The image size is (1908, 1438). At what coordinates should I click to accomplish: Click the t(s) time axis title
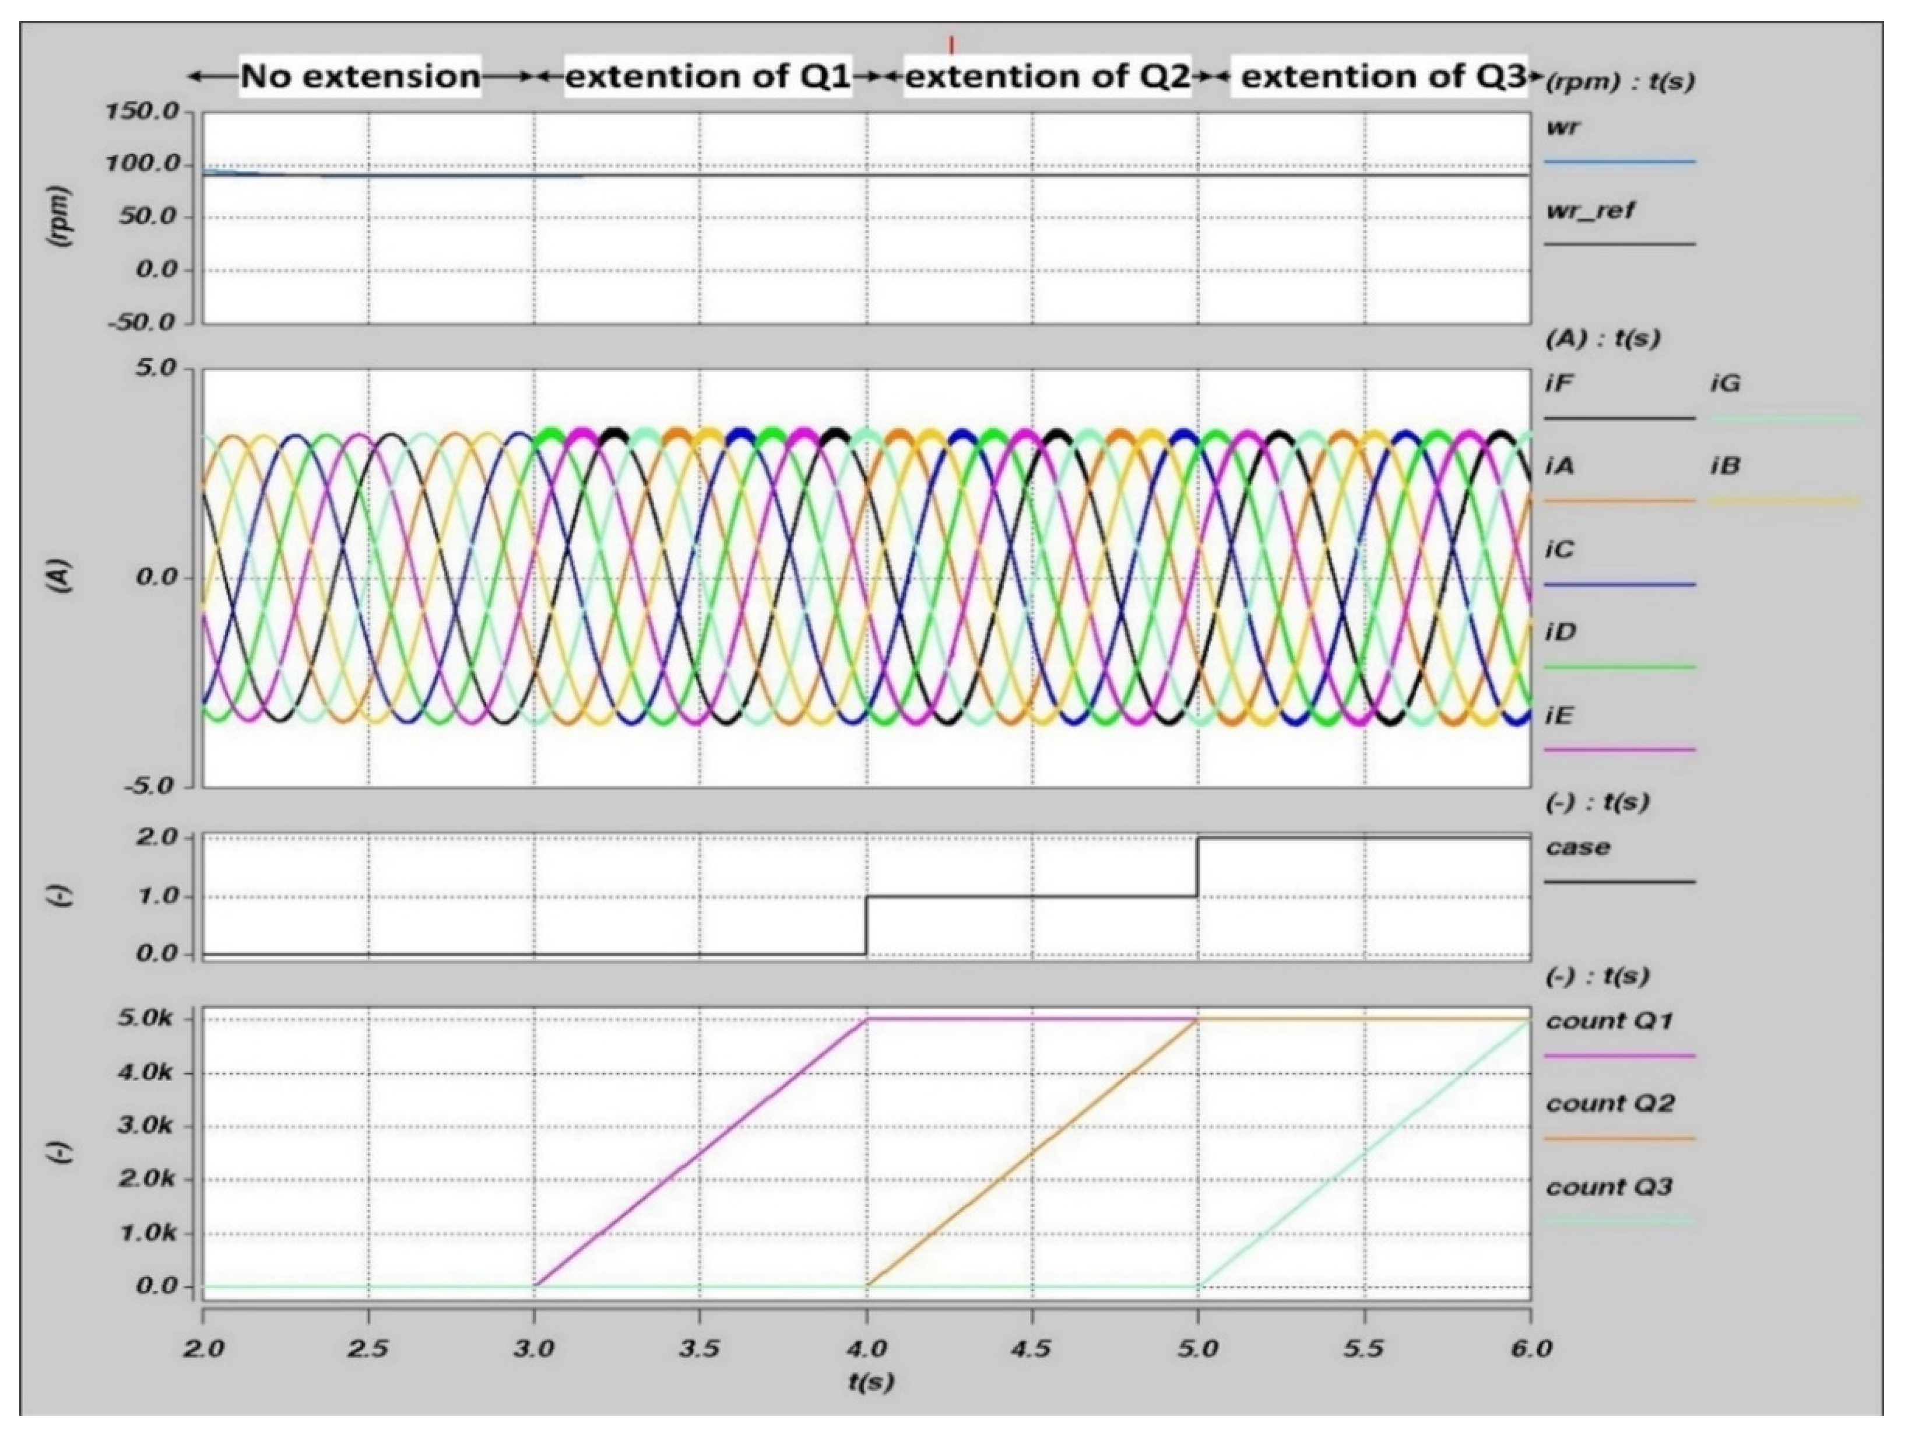click(870, 1382)
